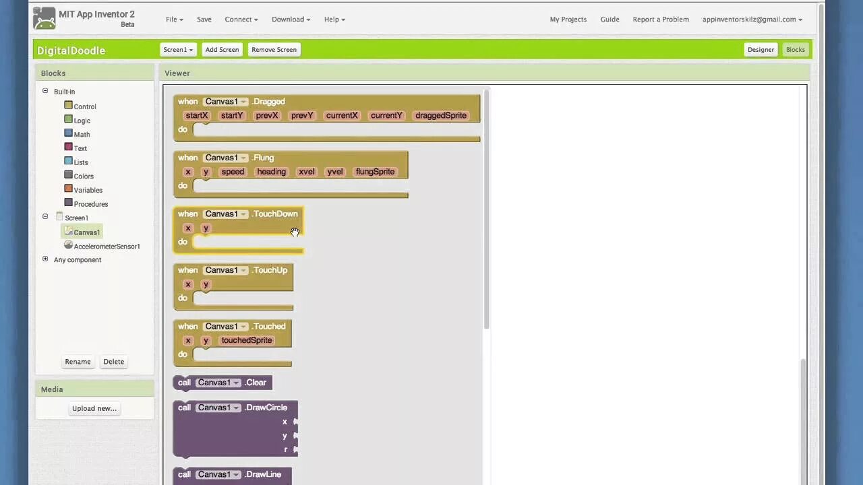863x485 pixels.
Task: Click the Canvas1 component icon
Action: point(68,231)
